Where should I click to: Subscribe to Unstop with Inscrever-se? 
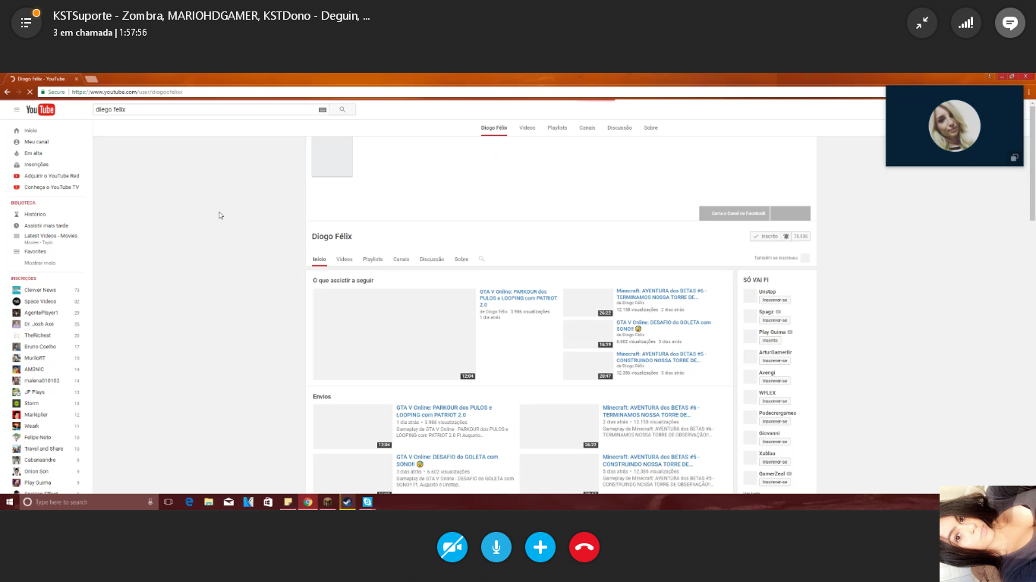[x=775, y=300]
